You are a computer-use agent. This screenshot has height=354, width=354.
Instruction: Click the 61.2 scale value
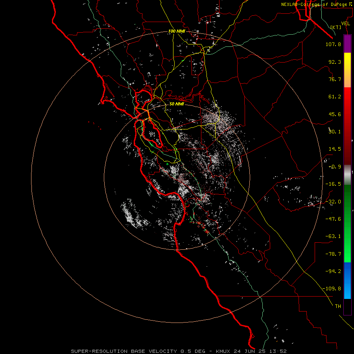(335, 97)
